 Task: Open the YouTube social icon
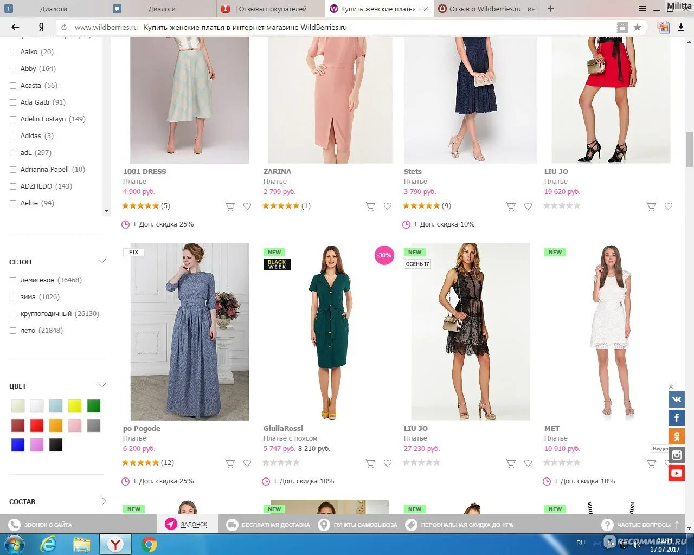pos(677,473)
